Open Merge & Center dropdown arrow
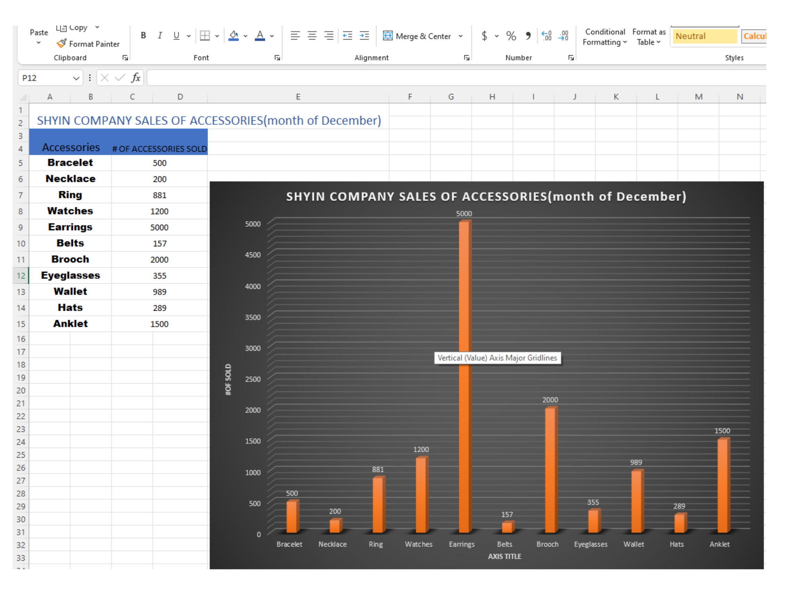This screenshot has height=600, width=800. (460, 36)
